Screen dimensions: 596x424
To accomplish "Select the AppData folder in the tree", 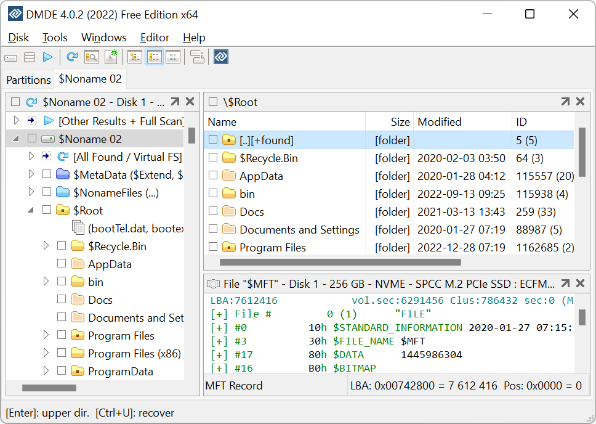I will [110, 264].
